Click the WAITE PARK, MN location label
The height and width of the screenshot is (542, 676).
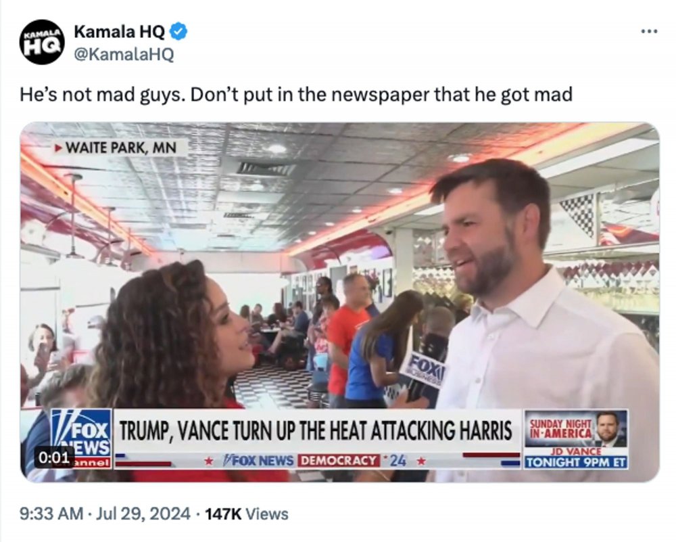point(121,148)
